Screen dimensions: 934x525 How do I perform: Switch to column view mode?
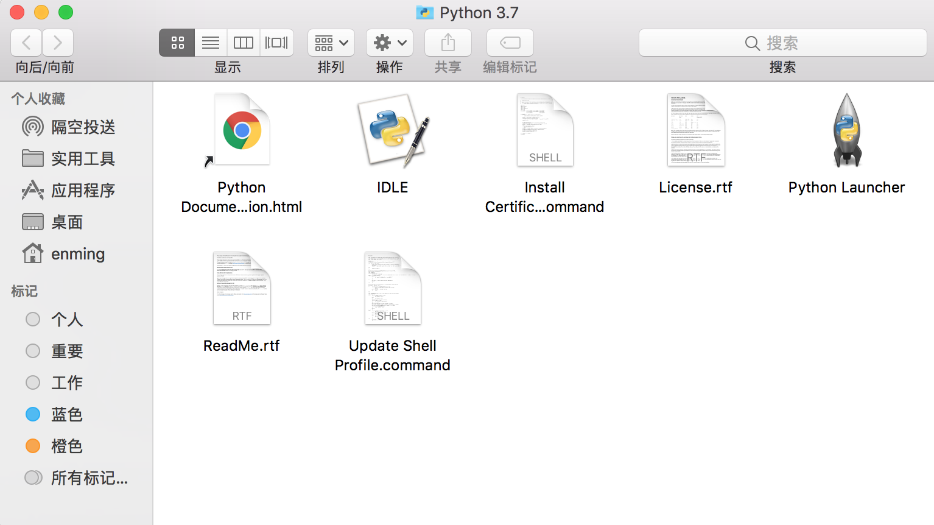pos(243,42)
